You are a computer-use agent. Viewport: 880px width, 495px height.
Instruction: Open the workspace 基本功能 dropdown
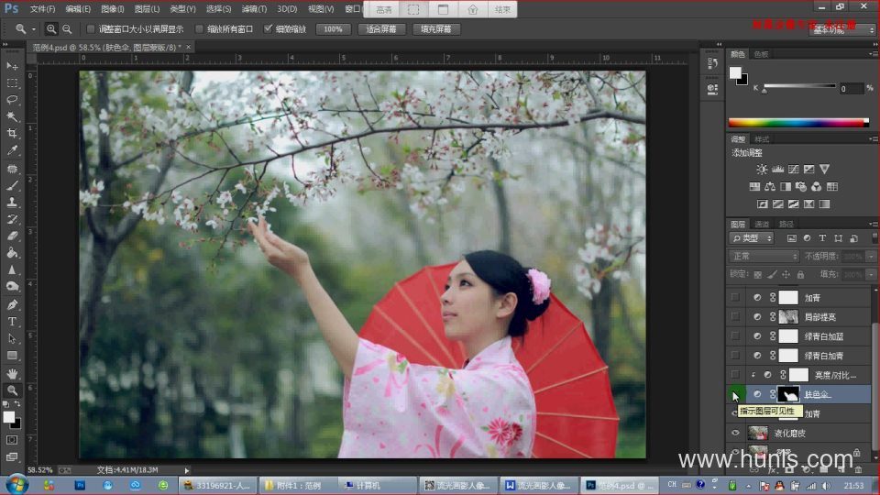[841, 29]
